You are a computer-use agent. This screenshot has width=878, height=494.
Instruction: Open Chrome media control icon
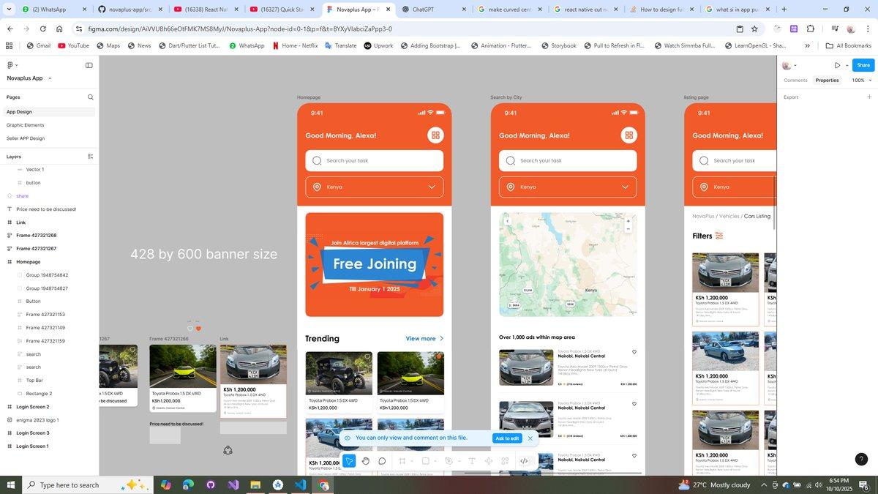coord(834,29)
